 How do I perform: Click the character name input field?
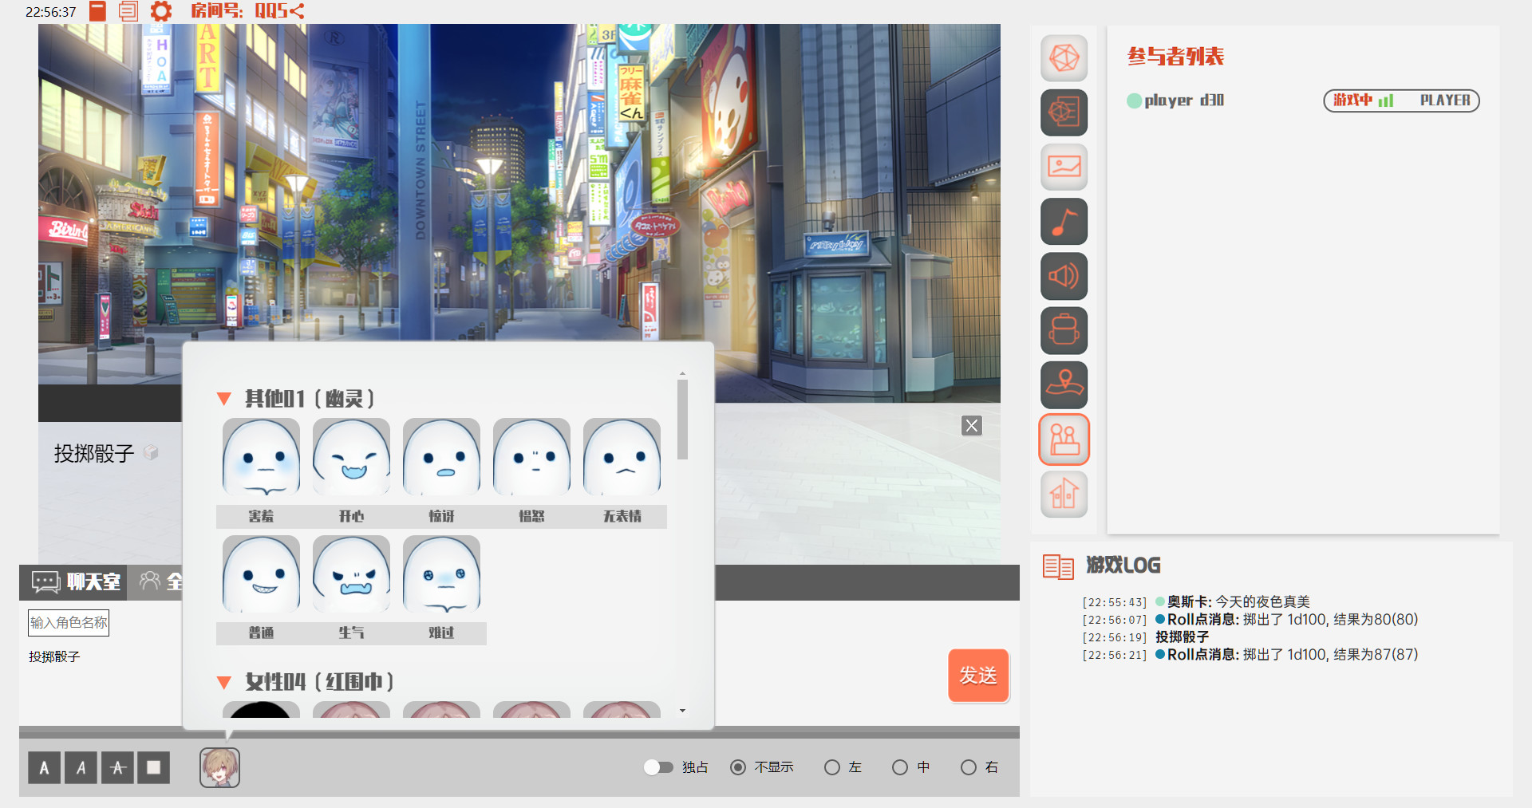pyautogui.click(x=69, y=622)
